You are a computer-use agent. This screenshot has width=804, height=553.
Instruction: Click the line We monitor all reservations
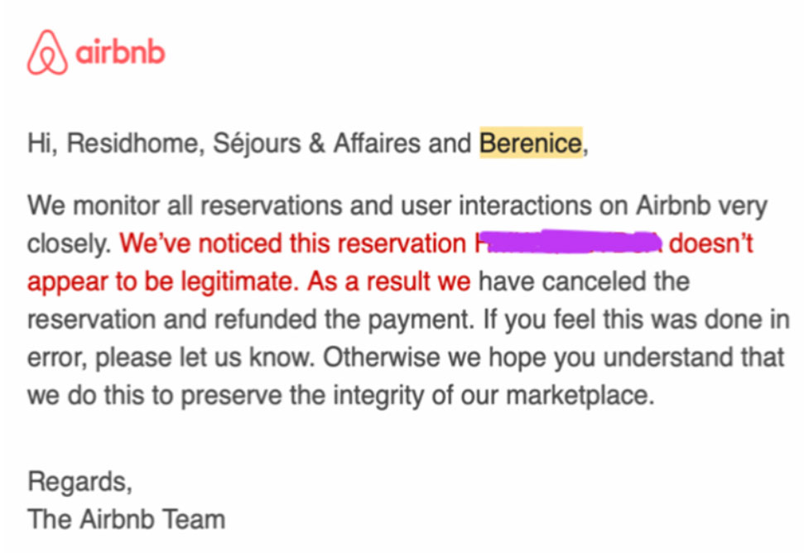coord(397,205)
